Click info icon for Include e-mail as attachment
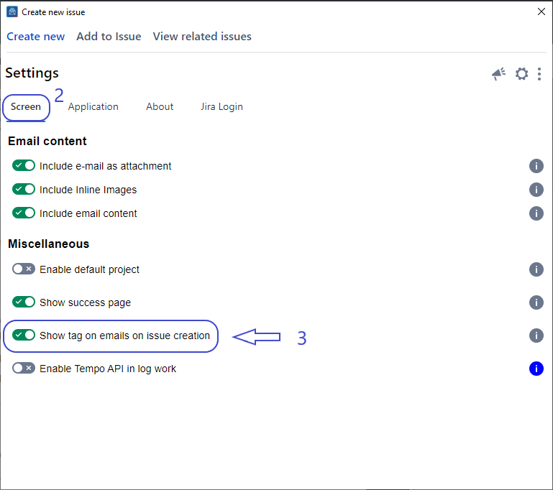Viewport: 553px width, 490px height. point(536,166)
